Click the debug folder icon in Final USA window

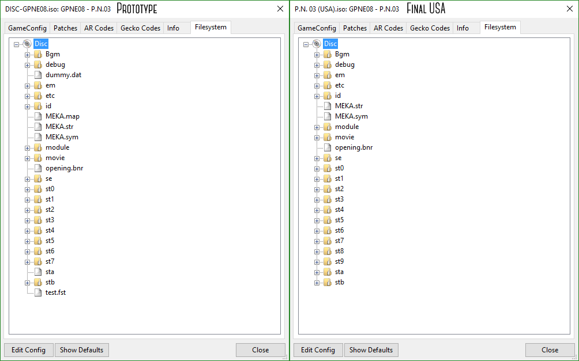pos(328,64)
